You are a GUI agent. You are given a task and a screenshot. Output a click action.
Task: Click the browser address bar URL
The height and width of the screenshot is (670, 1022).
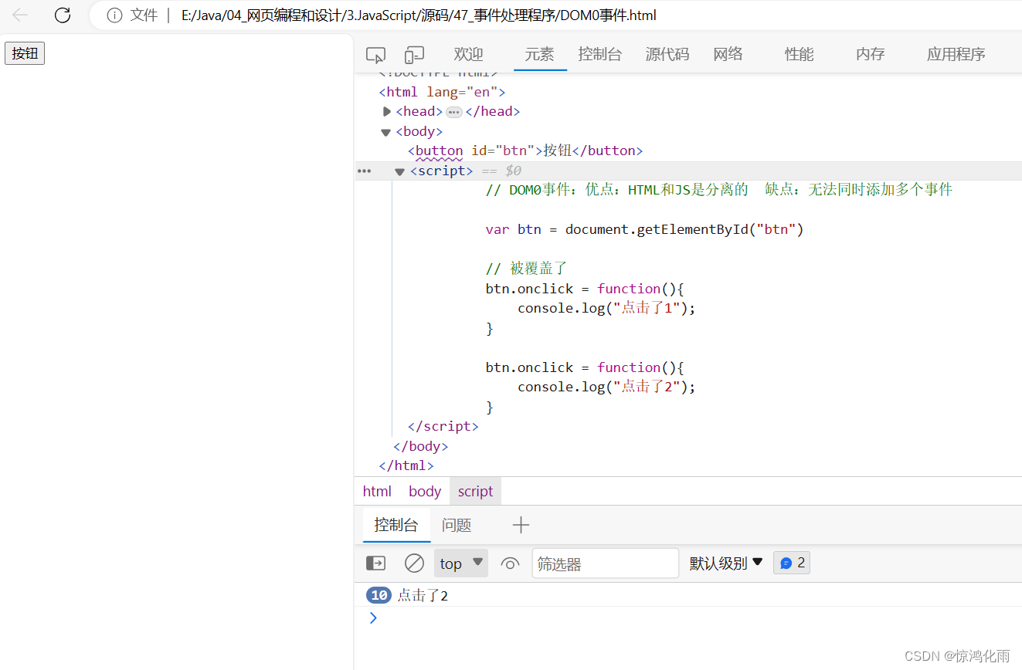click(419, 15)
